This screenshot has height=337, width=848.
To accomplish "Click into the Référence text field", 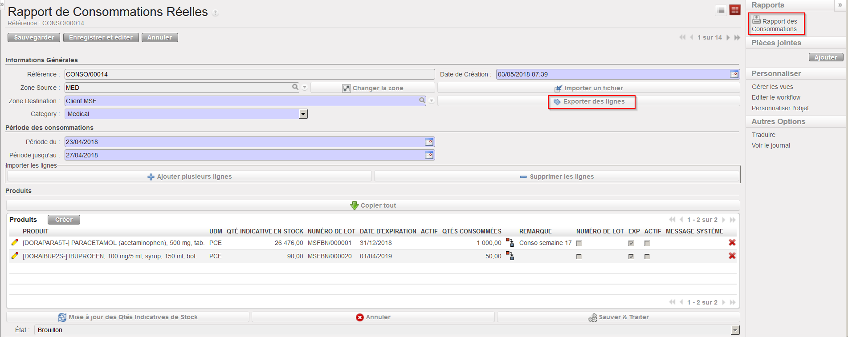I will click(x=249, y=74).
